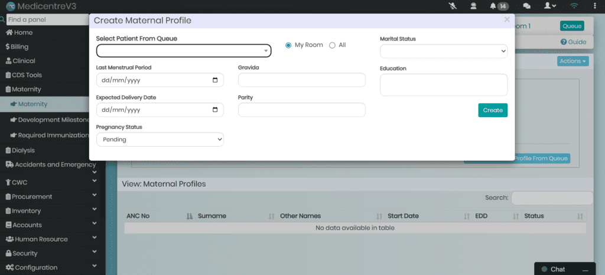Click the Parity input field
Image resolution: width=605 pixels, height=275 pixels.
[302, 110]
